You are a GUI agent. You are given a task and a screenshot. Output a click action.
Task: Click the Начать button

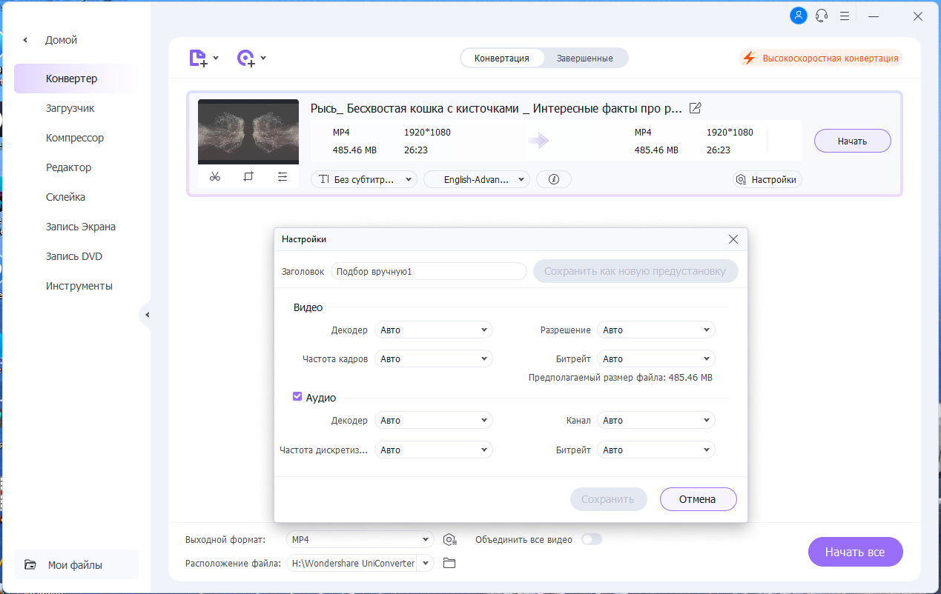coord(853,141)
